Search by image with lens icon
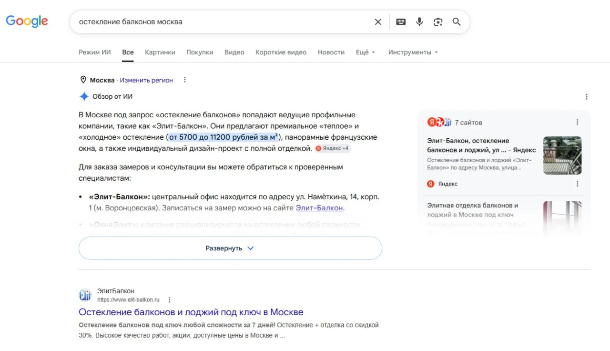Viewport: 610px width, 351px height. pos(438,22)
